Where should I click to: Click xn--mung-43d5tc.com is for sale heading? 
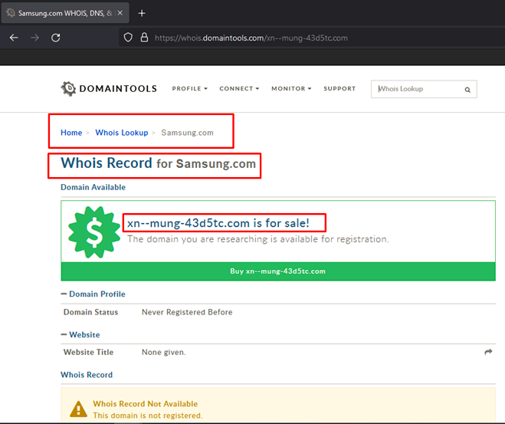218,223
